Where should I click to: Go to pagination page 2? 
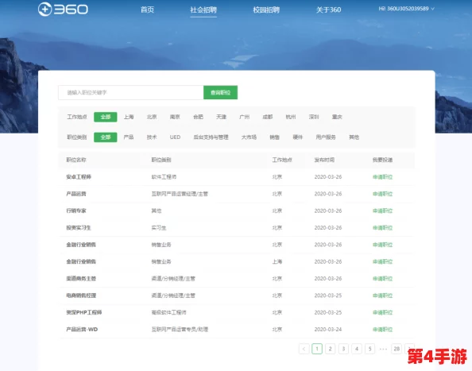coord(331,349)
